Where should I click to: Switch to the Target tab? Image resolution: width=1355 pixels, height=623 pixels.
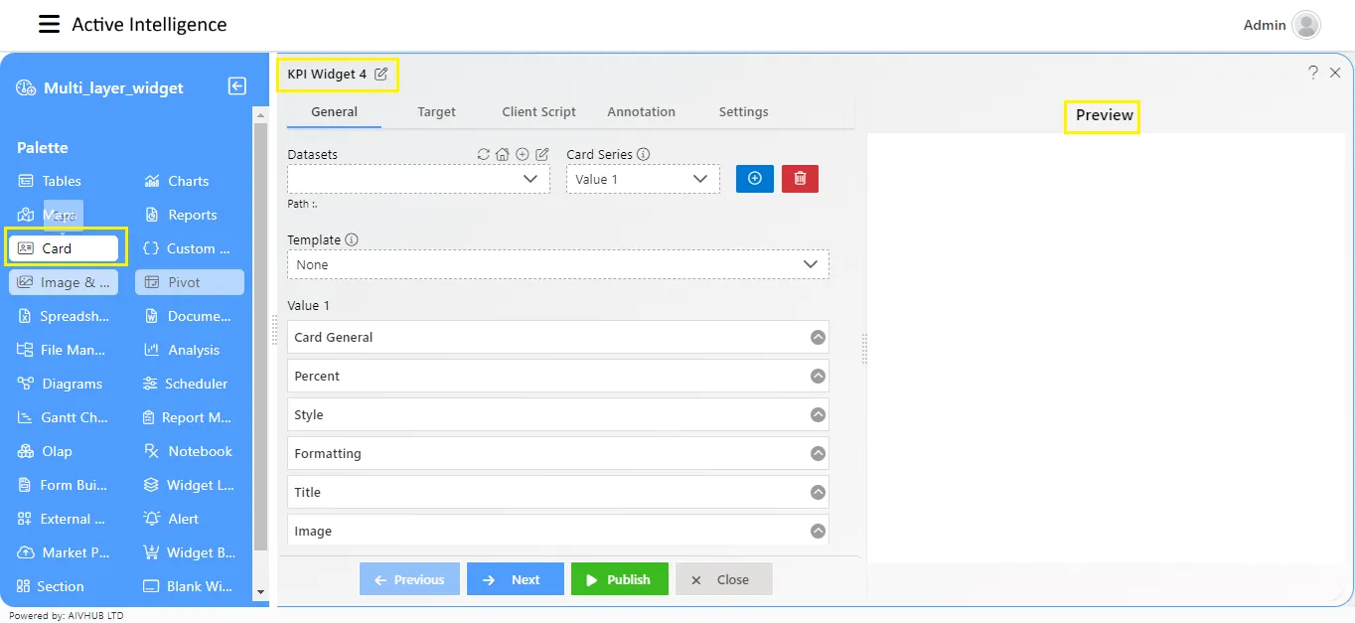436,112
